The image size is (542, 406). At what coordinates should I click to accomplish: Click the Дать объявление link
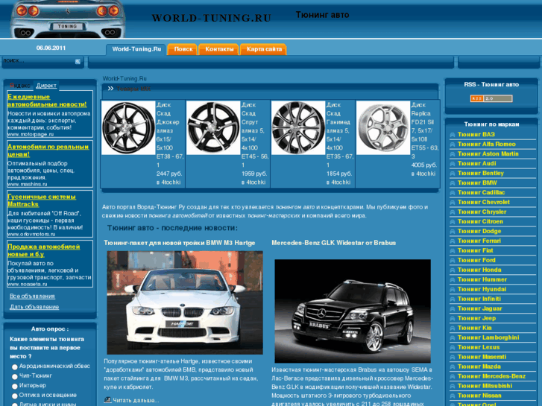click(x=34, y=307)
